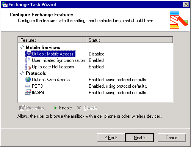
Task: Go Back to the previous wizard page
Action: click(x=111, y=138)
